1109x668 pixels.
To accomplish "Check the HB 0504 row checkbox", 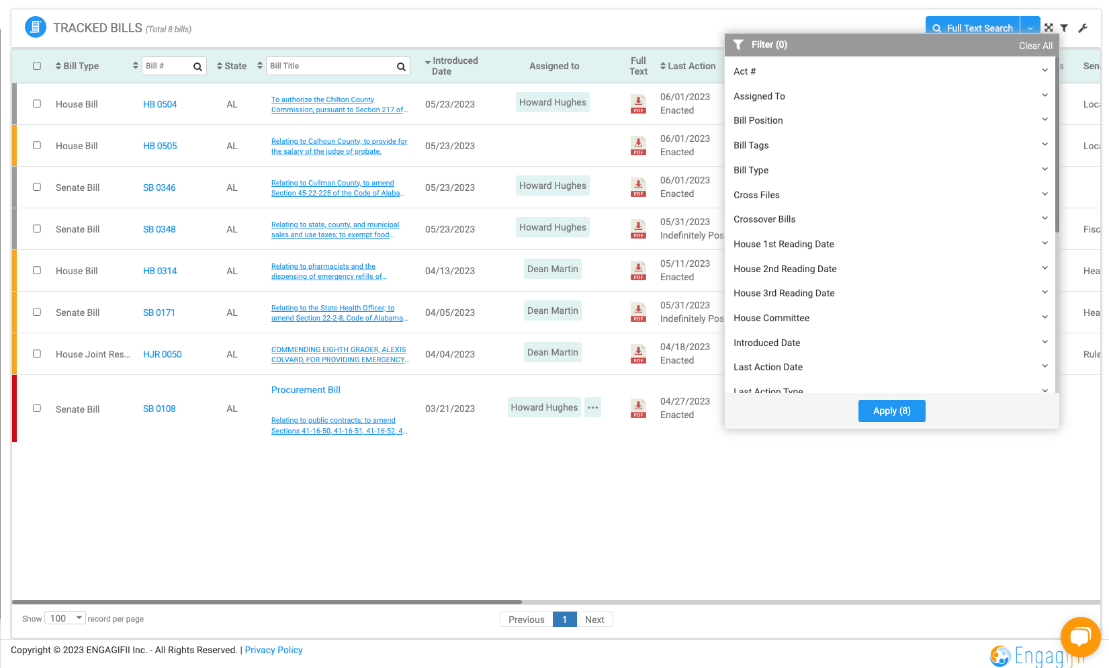I will click(x=37, y=103).
